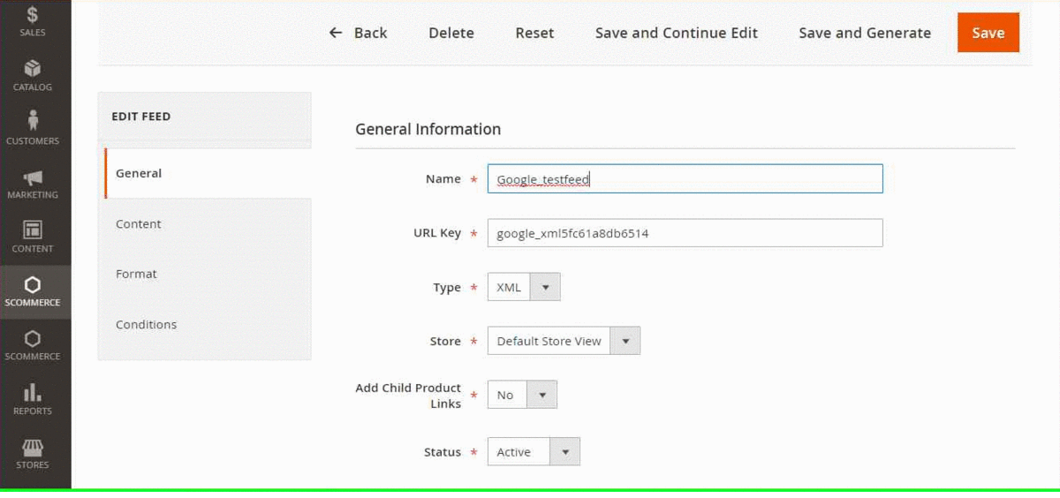This screenshot has width=1060, height=498.
Task: Open the Status Active dropdown
Action: [x=534, y=452]
